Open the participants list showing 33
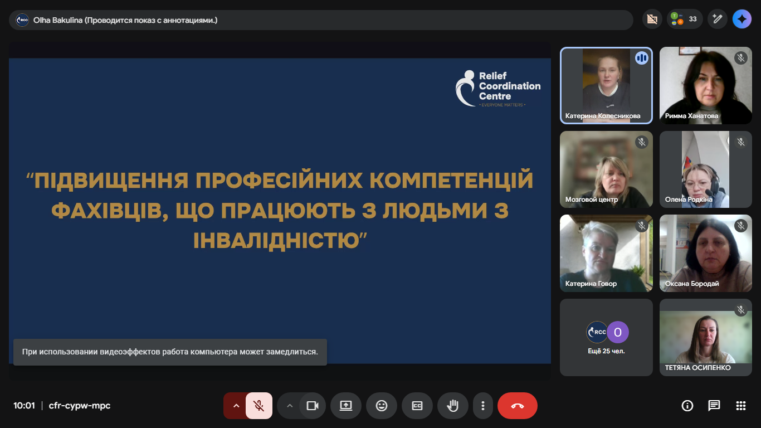Viewport: 761px width, 428px height. point(685,20)
